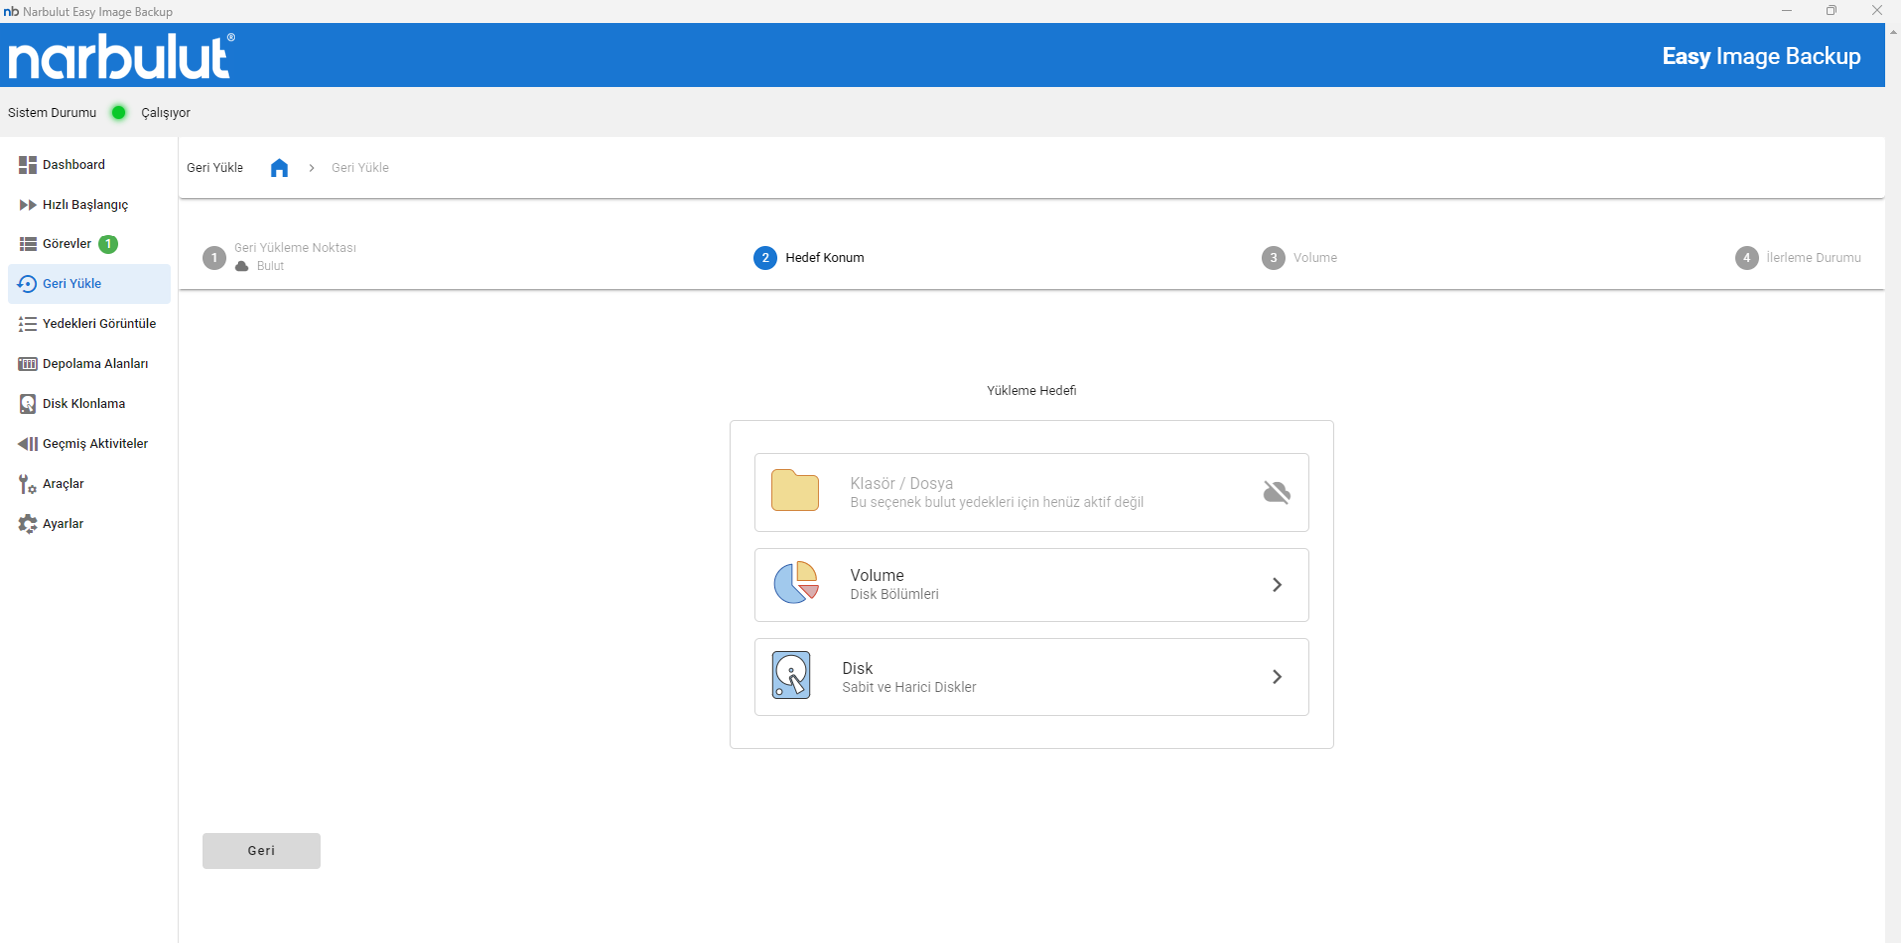Click the Ayarlar gear icon
1901x943 pixels.
click(x=27, y=524)
